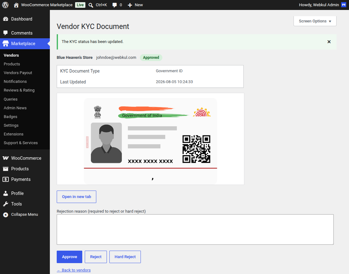Click the KYC Document Type label

pos(80,71)
